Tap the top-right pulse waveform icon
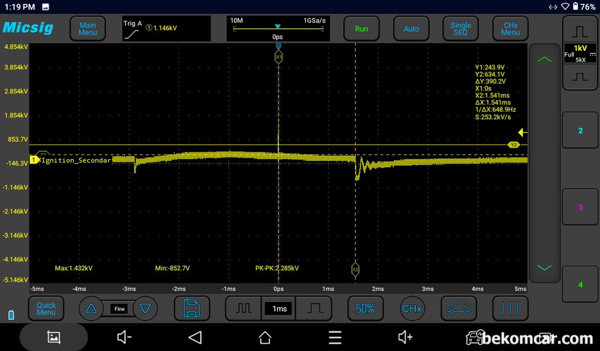 [x=580, y=31]
